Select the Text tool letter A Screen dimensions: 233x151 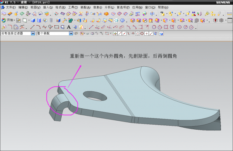pos(68,27)
